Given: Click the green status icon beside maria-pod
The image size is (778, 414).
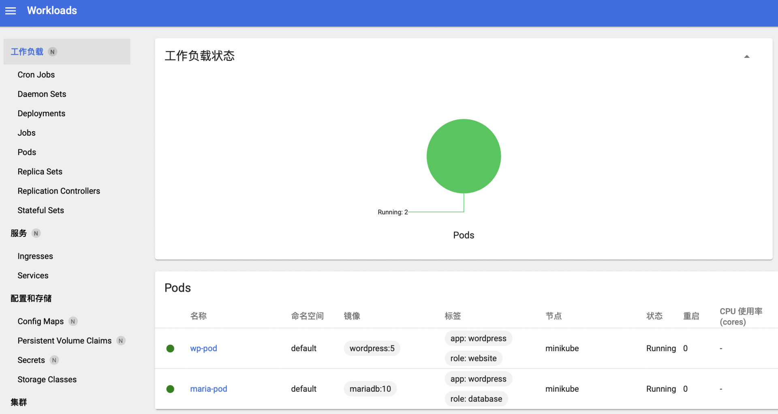Looking at the screenshot, I should 171,389.
